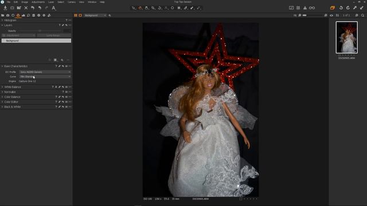This screenshot has width=367, height=206.
Task: Open the Lens tool tab
Action: point(13,15)
